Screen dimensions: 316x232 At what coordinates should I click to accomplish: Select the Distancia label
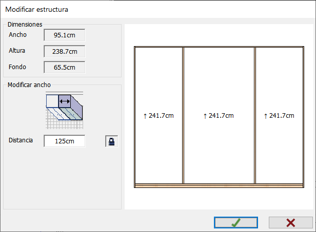point(21,140)
